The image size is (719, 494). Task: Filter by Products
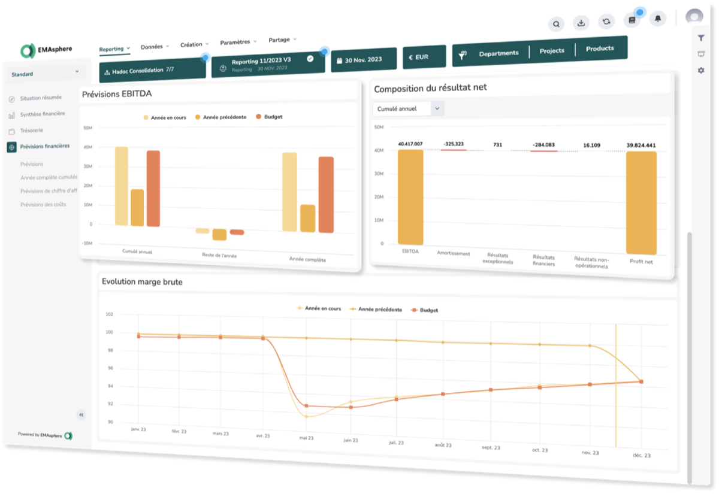pos(600,49)
